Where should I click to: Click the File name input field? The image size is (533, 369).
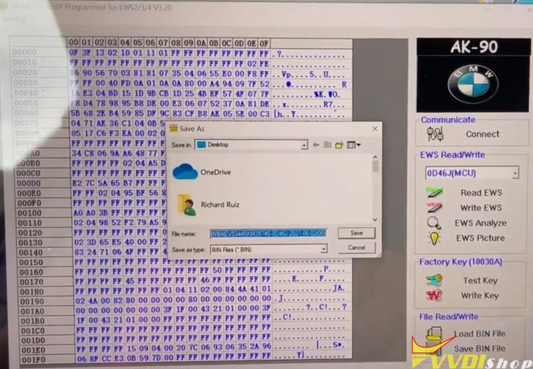268,233
